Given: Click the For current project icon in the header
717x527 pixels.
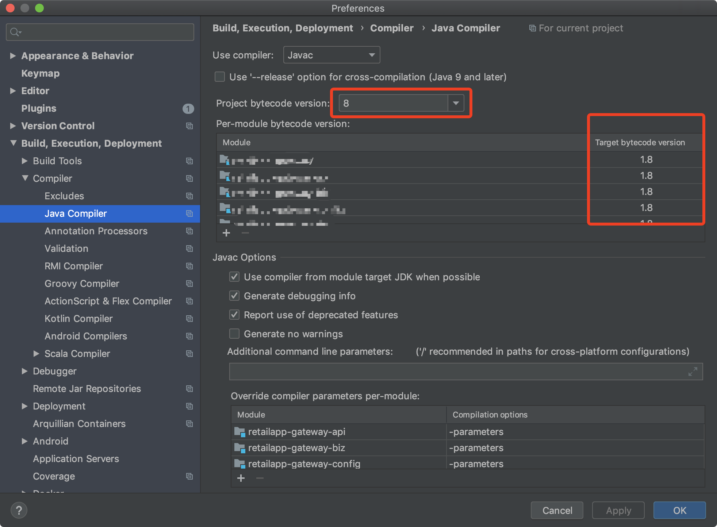Looking at the screenshot, I should point(532,28).
